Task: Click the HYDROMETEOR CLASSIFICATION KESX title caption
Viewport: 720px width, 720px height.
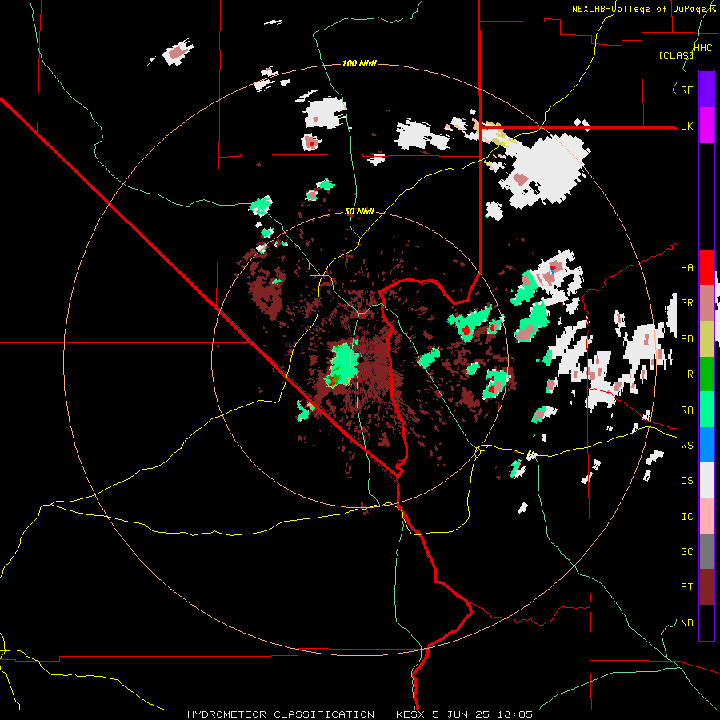Action: pos(359,714)
